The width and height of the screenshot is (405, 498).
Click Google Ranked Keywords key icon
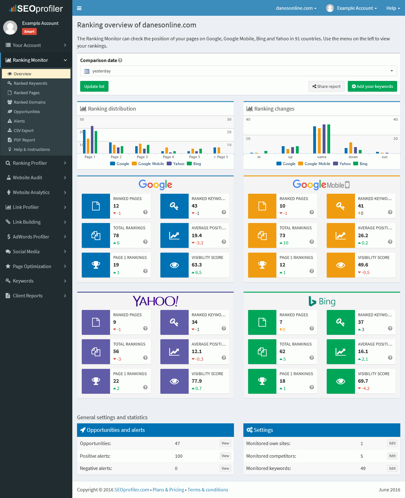pyautogui.click(x=174, y=206)
